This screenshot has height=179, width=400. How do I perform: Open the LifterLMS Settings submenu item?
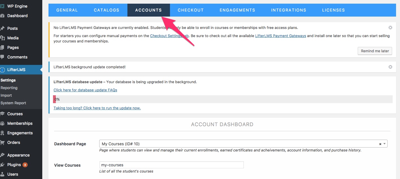[8, 80]
